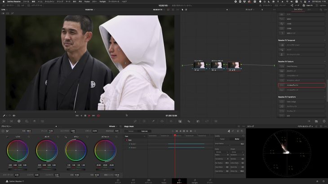Collapse the Resolve FX Temporal section

click(x=325, y=40)
